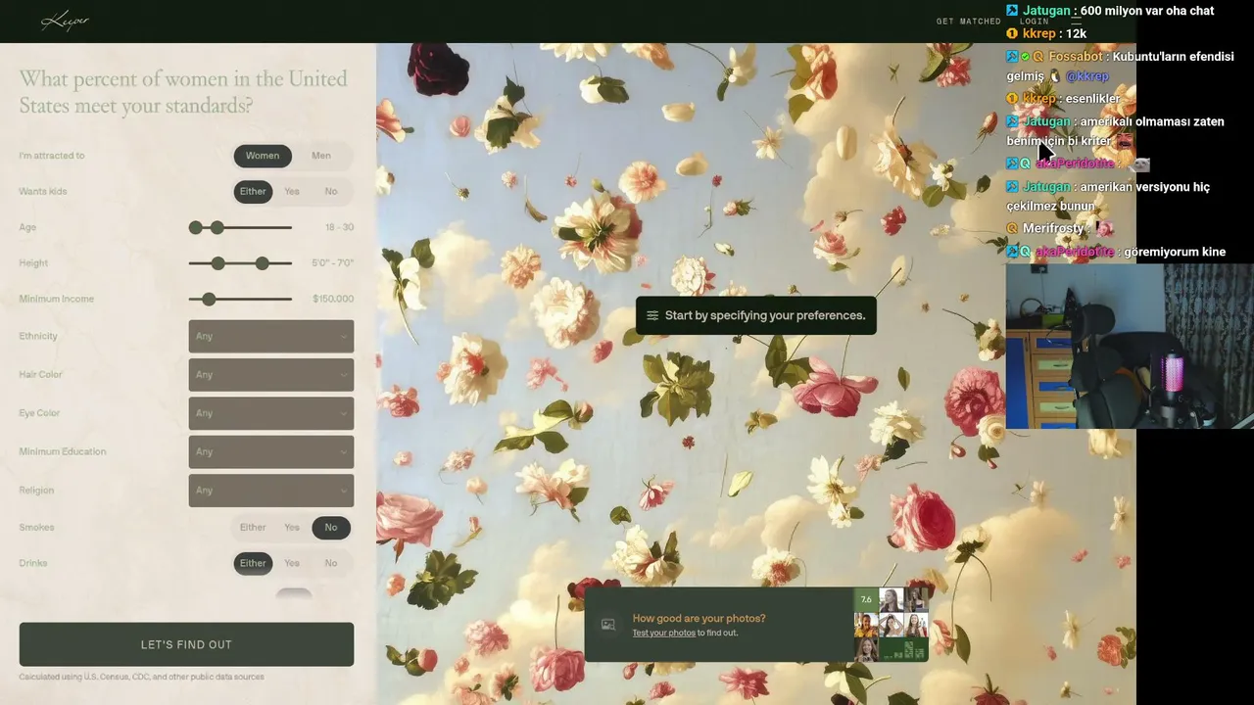
Task: Click the I'm attracted to label
Action: point(52,156)
